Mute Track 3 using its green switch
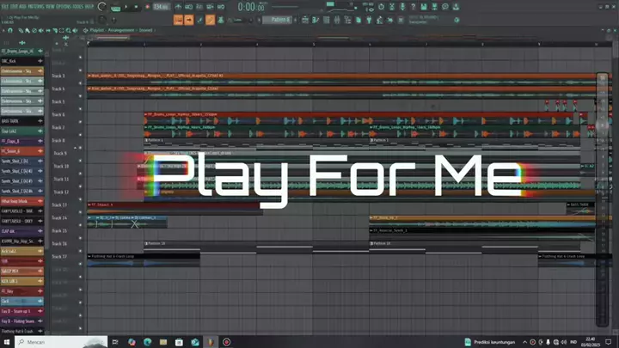 coord(82,76)
